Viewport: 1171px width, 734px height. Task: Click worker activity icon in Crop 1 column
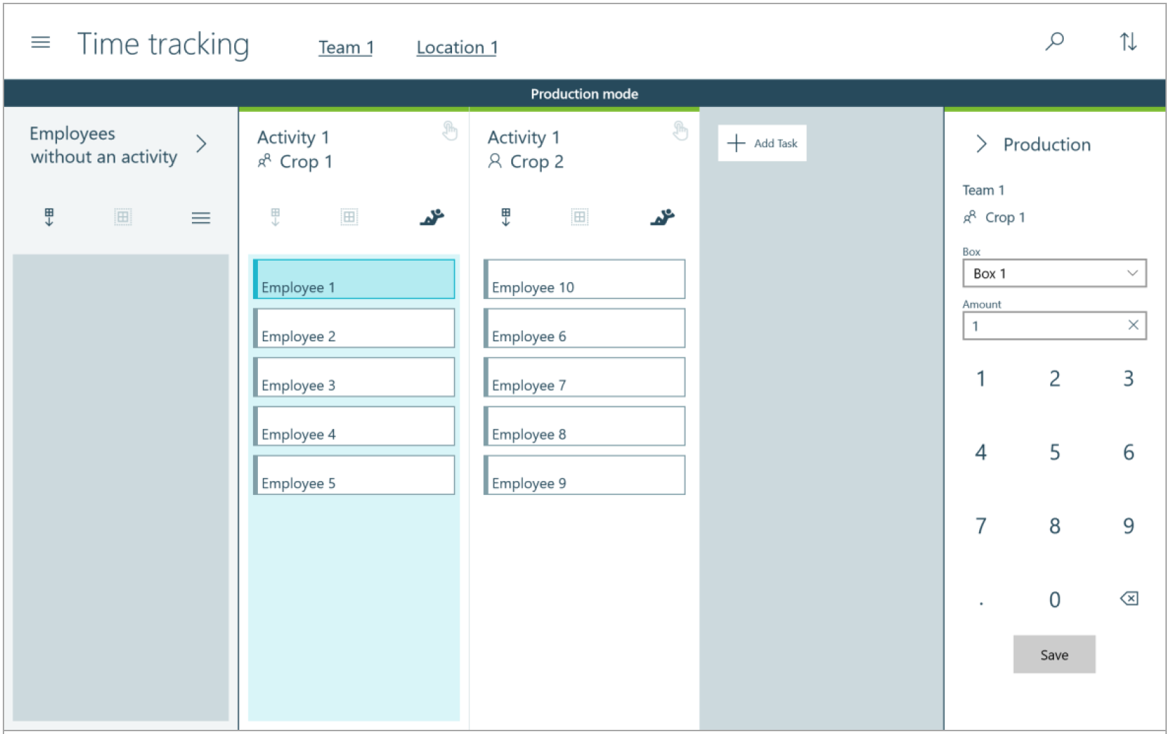tap(432, 217)
